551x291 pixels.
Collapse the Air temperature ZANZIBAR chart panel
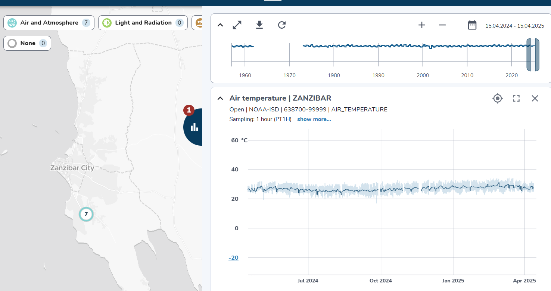[x=220, y=98]
